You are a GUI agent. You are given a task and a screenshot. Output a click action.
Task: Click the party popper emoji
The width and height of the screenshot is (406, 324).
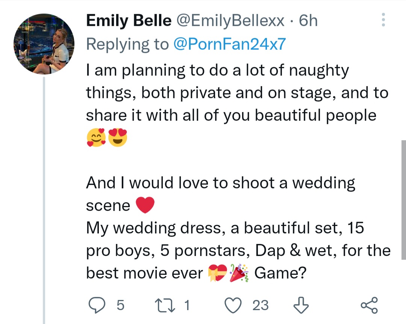pyautogui.click(x=239, y=273)
